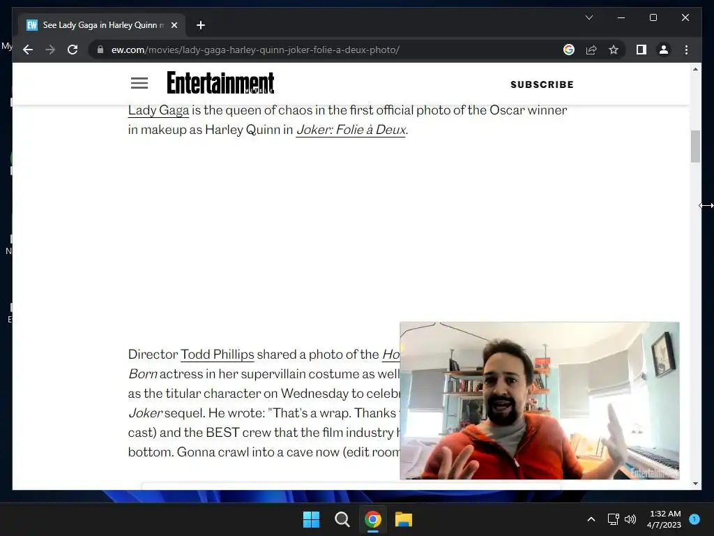Click the scrollbar down arrow
Screen dimensions: 714x536
[695, 484]
